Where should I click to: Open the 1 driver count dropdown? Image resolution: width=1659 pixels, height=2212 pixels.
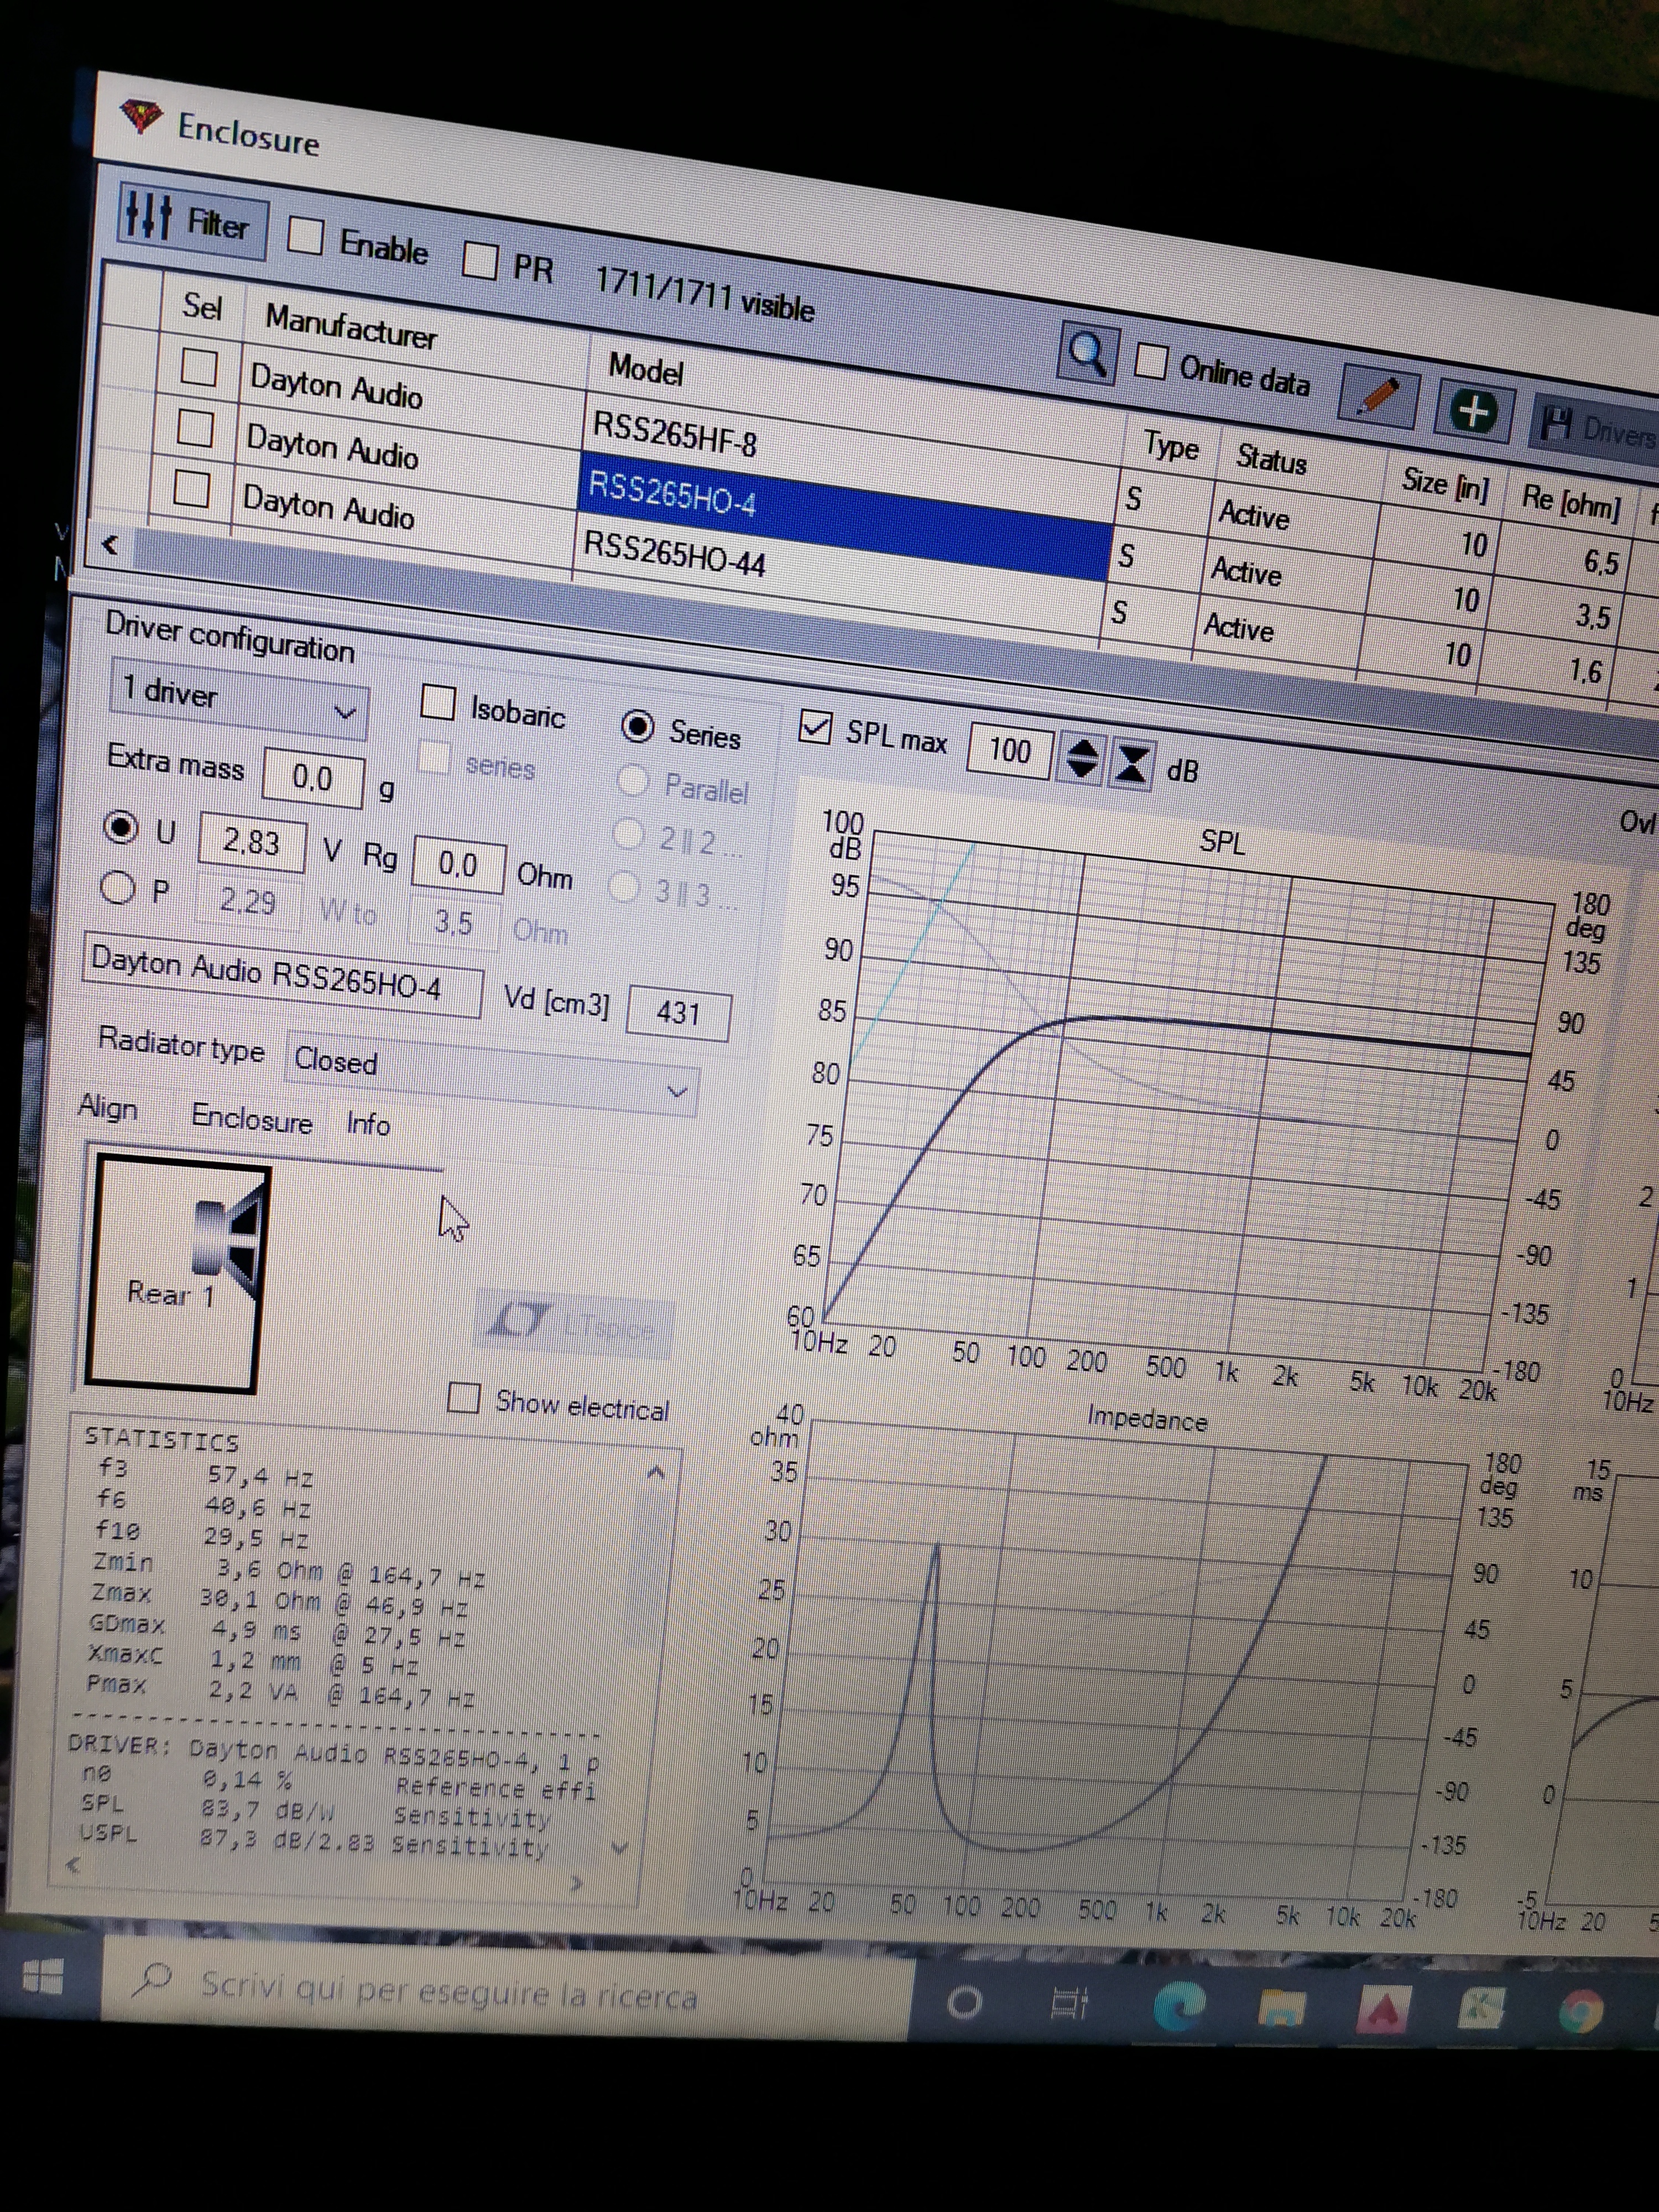pos(240,697)
